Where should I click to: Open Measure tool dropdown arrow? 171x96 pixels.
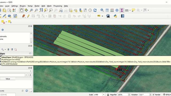(x=130, y=10)
